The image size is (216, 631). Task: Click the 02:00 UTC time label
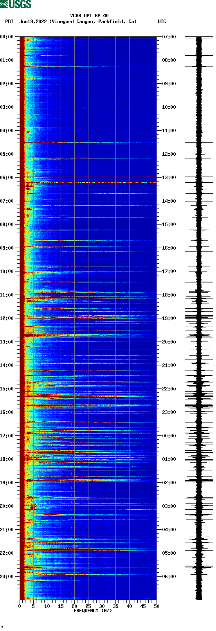(169, 483)
